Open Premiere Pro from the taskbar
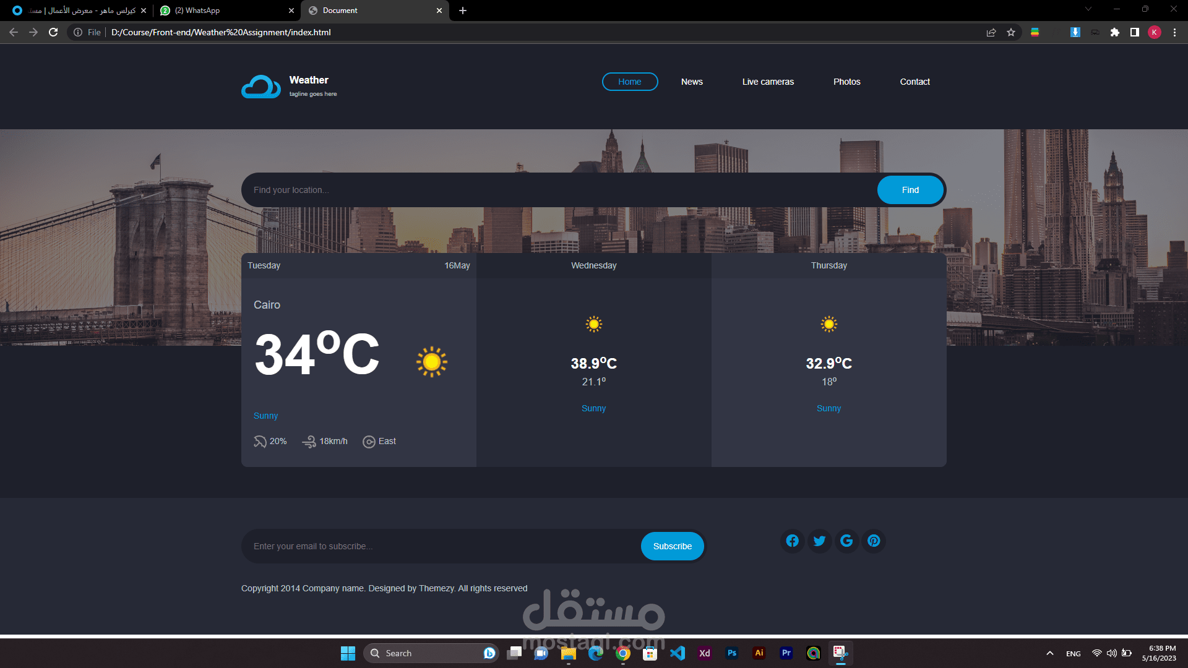This screenshot has width=1188, height=668. (786, 653)
